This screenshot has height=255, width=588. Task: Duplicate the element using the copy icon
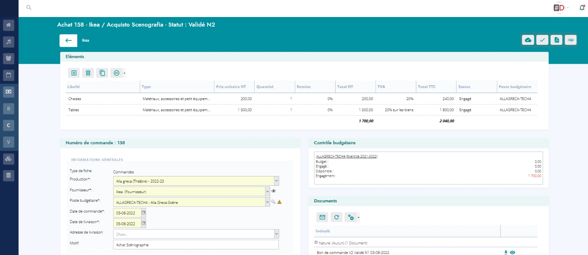point(102,73)
